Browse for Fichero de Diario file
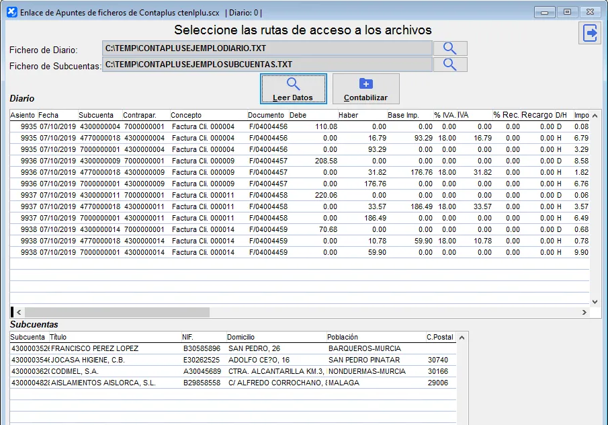 (449, 48)
